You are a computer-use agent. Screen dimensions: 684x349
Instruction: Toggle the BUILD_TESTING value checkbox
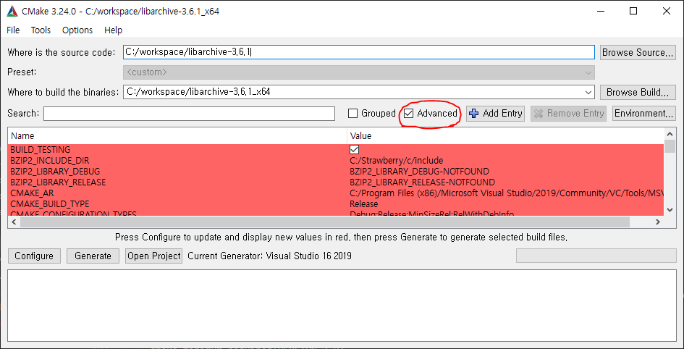pyautogui.click(x=354, y=150)
